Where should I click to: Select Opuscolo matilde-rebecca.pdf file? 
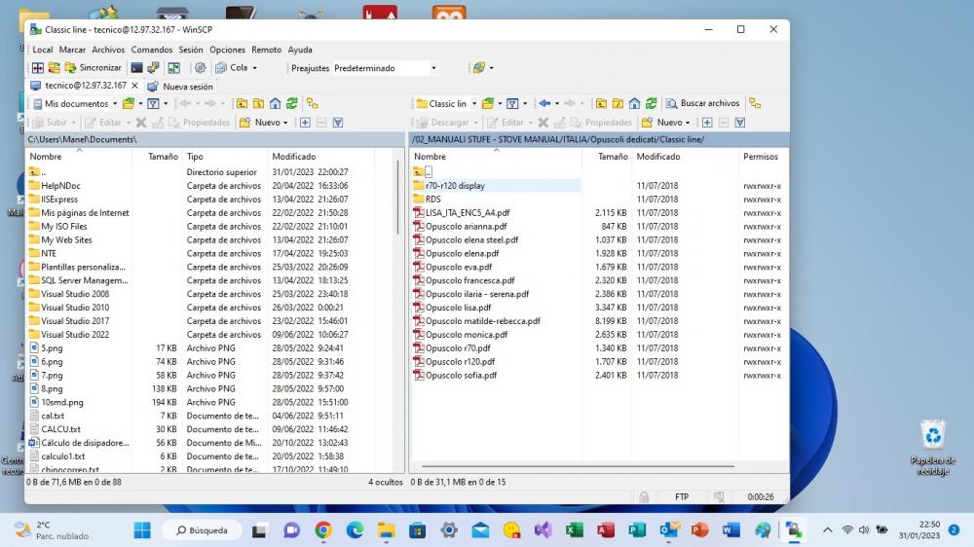[483, 321]
